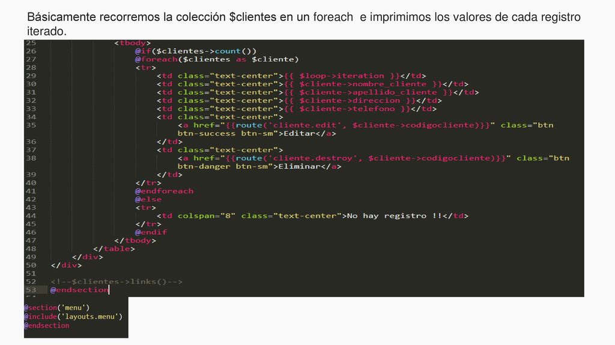Click the @endsection line in lower snippet

[47, 325]
